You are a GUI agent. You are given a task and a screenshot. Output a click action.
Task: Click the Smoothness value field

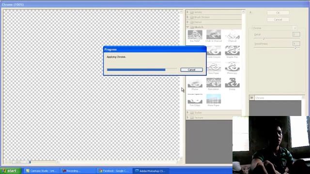[x=296, y=43]
